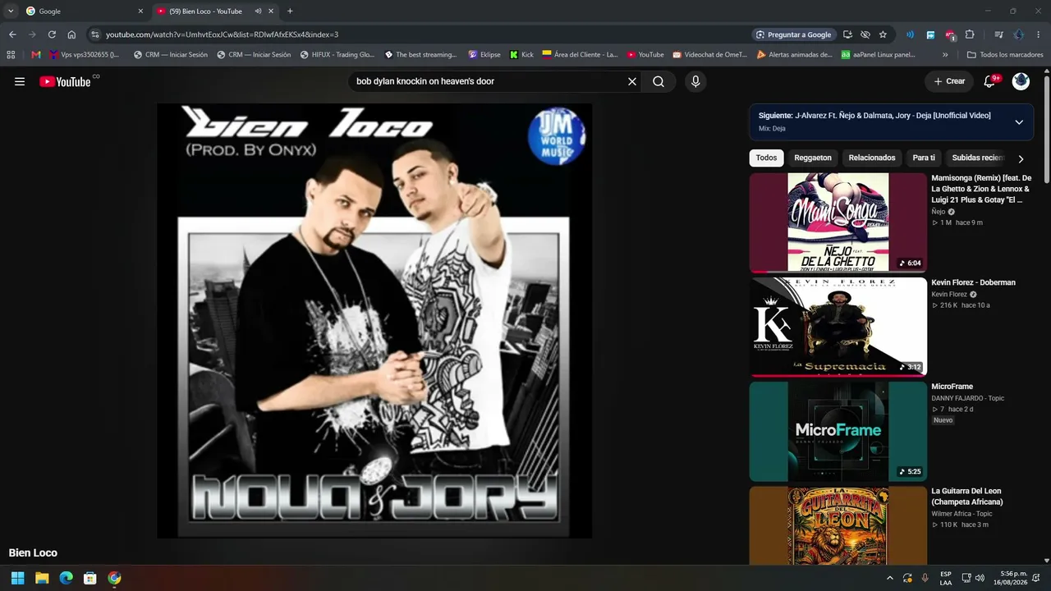Image resolution: width=1051 pixels, height=591 pixels.
Task: Open the YouTube guide hamburger menu
Action: point(20,81)
